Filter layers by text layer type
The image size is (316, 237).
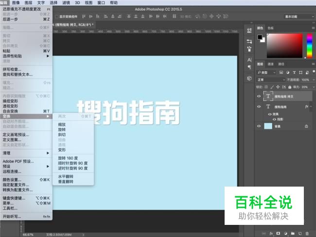[x=294, y=72]
